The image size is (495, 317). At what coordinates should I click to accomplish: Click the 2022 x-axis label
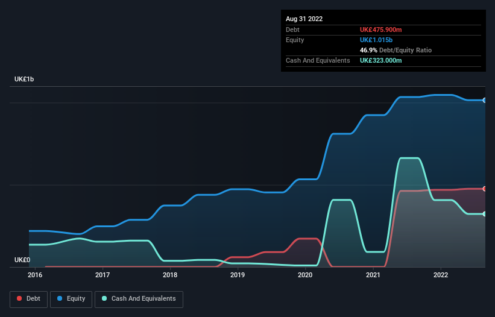(441, 275)
